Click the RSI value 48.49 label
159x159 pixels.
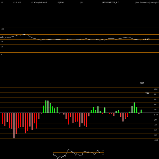pos(146,39)
